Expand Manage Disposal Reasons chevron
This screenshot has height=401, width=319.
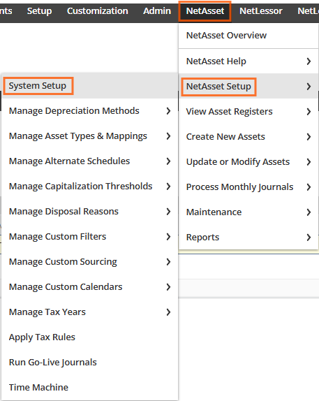[x=168, y=212]
